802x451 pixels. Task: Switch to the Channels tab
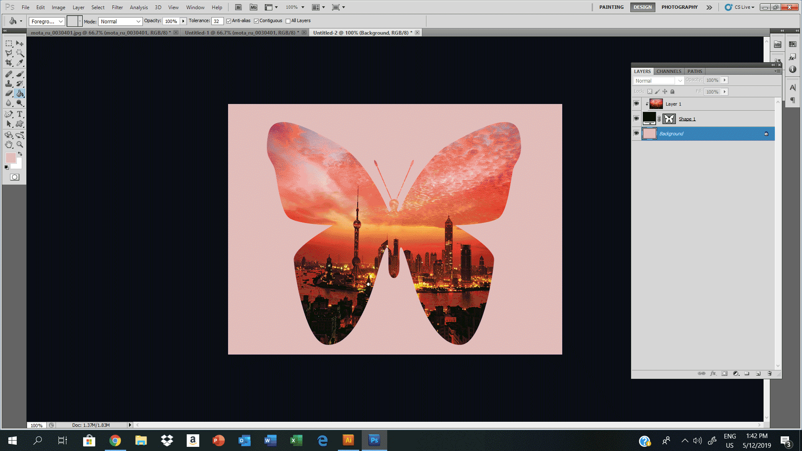click(668, 71)
